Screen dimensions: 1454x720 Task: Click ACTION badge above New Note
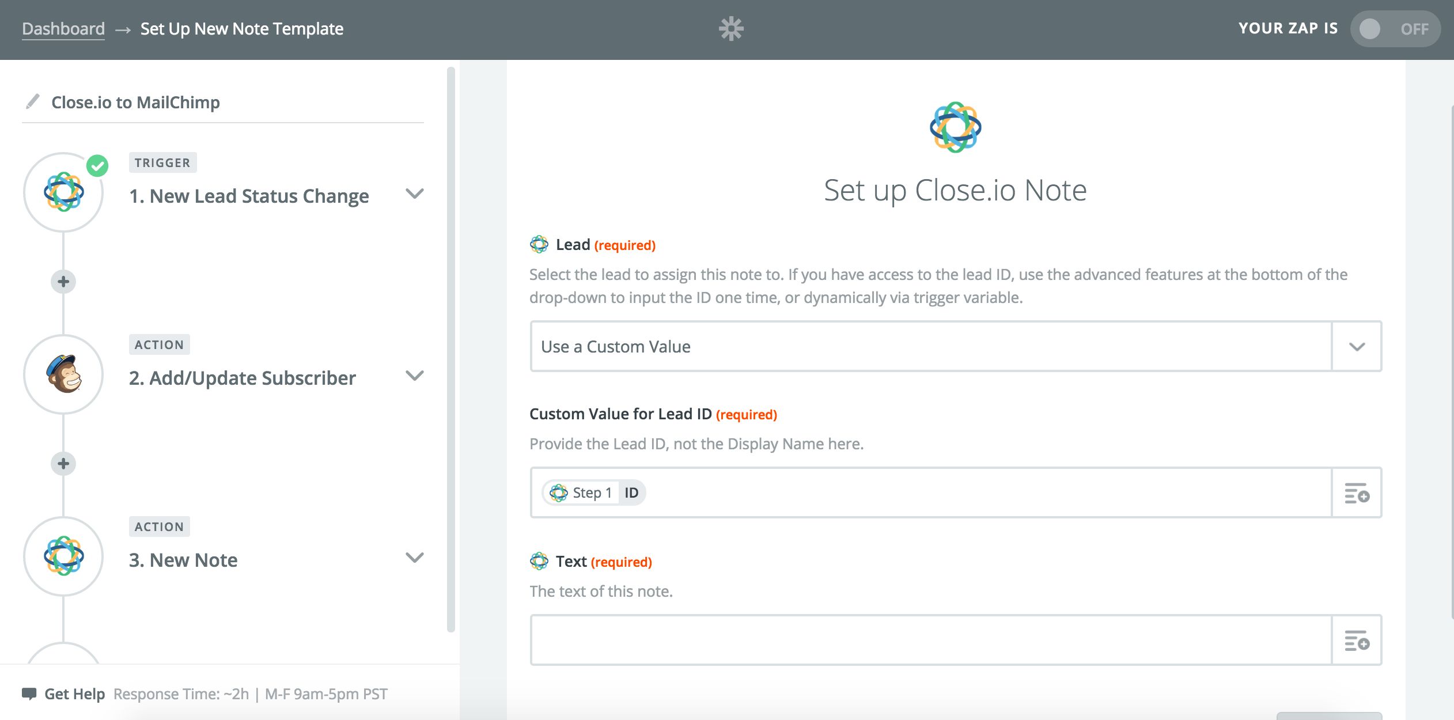click(159, 526)
